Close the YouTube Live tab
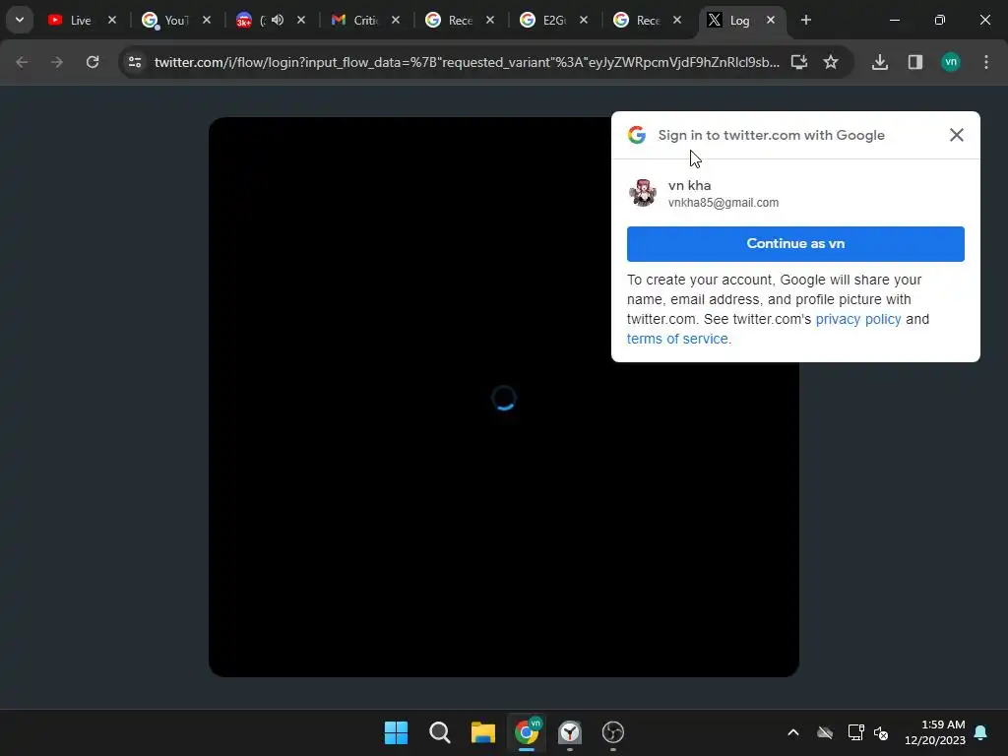The width and height of the screenshot is (1008, 756). (x=112, y=20)
